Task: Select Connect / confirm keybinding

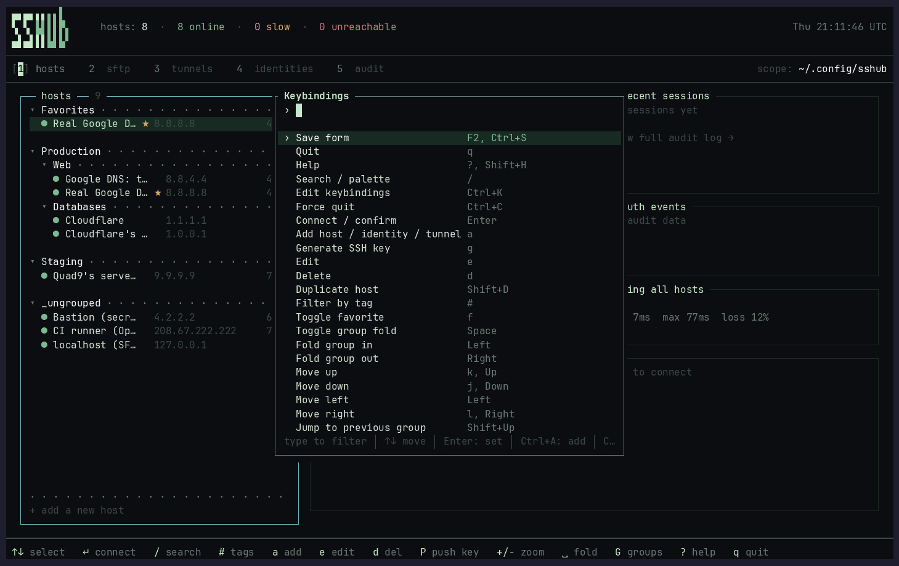Action: coord(450,221)
